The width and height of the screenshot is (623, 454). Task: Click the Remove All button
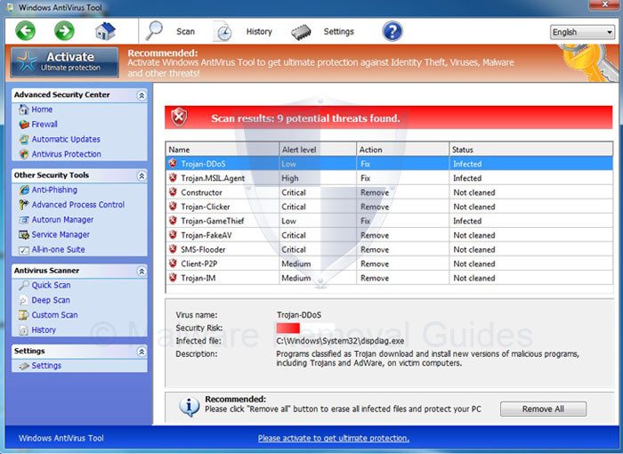click(543, 409)
